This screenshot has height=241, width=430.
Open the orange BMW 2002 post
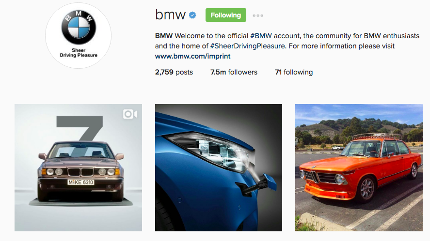[359, 167]
